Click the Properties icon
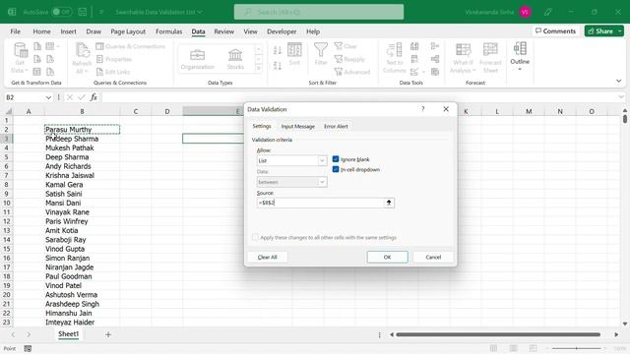630x354 pixels. point(114,59)
